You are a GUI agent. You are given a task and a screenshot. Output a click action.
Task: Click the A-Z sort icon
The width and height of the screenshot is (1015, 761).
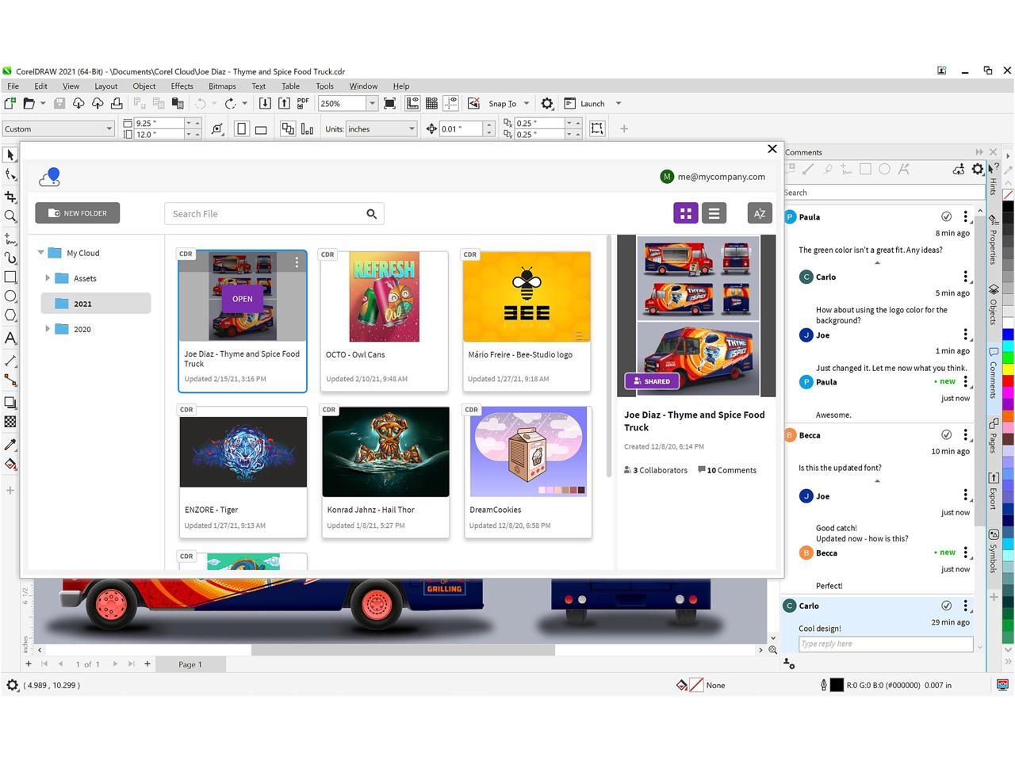759,213
